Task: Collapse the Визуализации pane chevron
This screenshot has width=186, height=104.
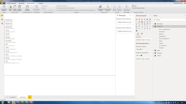Action: pos(151,16)
